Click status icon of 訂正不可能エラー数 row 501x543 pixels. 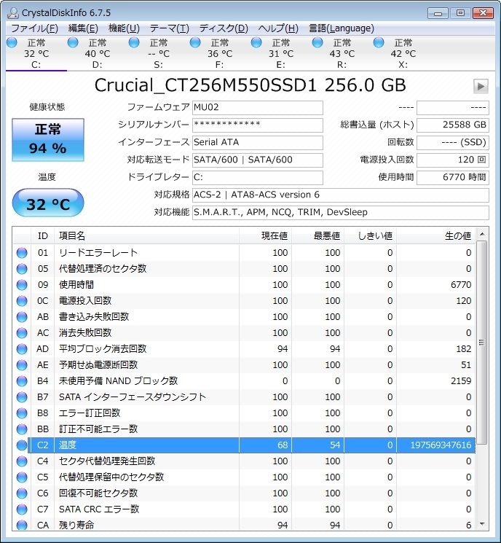click(x=22, y=429)
